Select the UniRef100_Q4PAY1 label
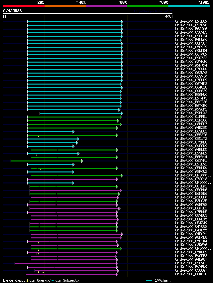The image size is (213, 283). pyautogui.click(x=191, y=234)
